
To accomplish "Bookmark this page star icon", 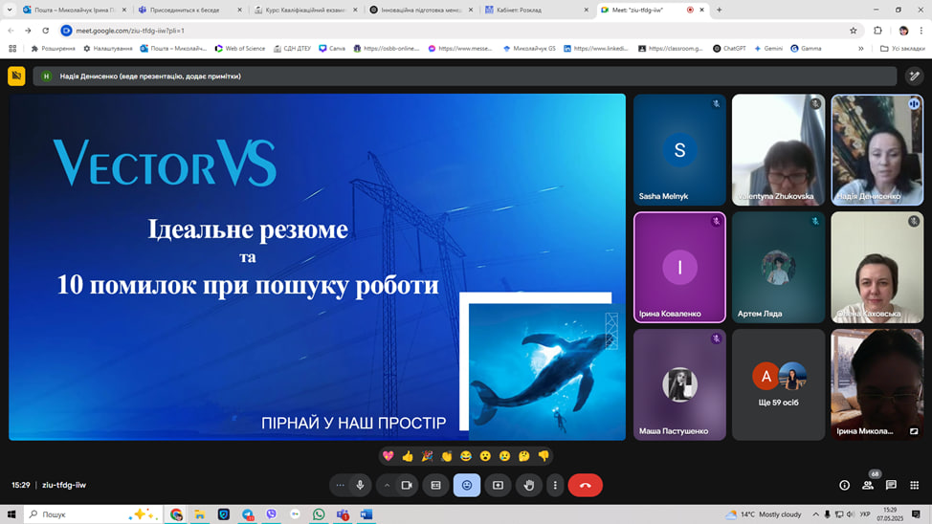I will (x=853, y=31).
